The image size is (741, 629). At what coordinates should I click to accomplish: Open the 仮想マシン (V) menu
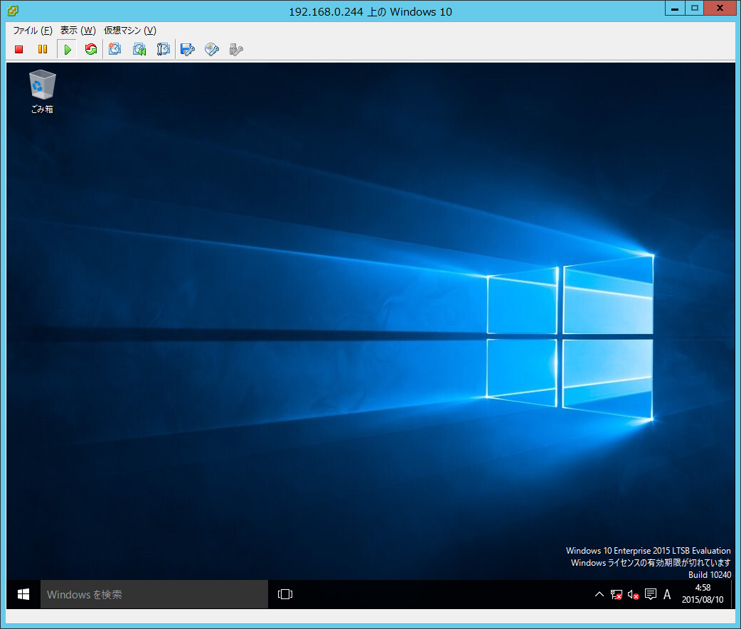click(x=130, y=31)
